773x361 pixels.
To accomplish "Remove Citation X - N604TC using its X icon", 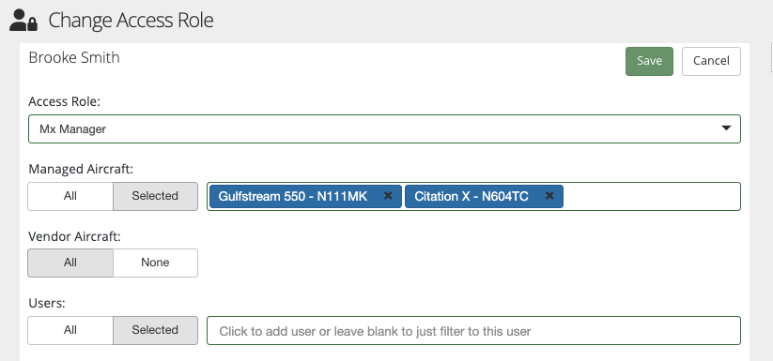I will [549, 196].
